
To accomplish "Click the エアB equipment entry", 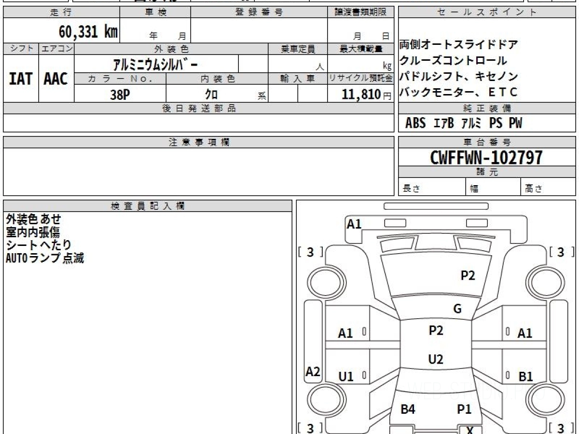I will pyautogui.click(x=443, y=123).
